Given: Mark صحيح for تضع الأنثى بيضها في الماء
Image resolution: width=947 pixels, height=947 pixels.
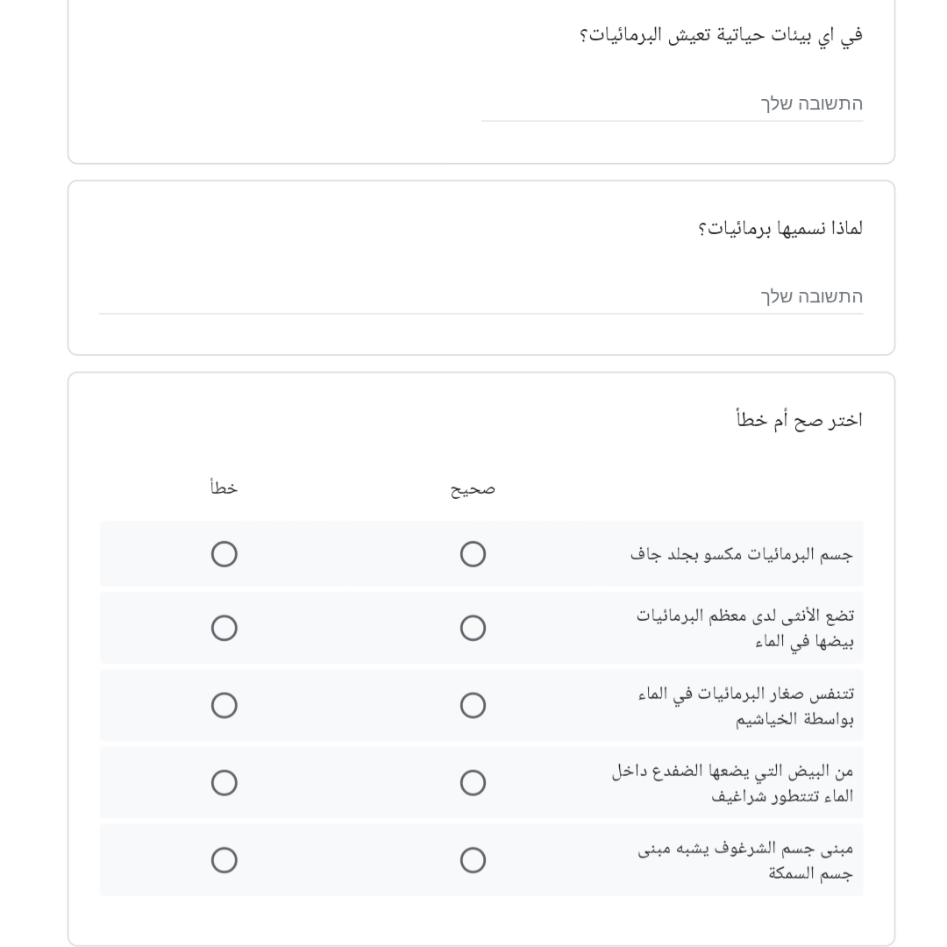Looking at the screenshot, I should (x=473, y=628).
